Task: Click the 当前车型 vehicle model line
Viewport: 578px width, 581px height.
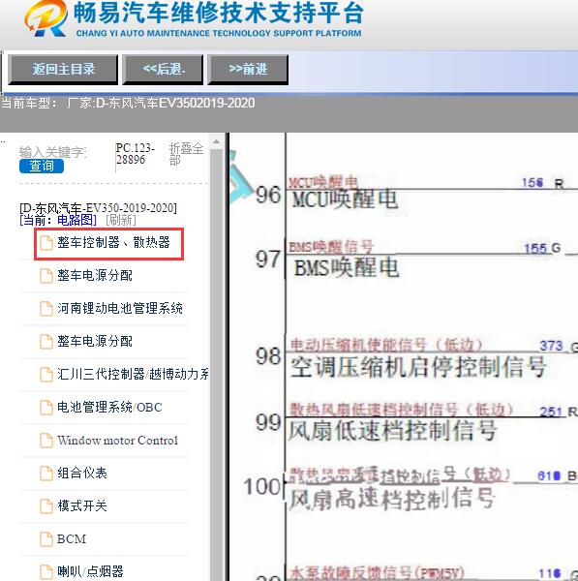Action: click(128, 103)
